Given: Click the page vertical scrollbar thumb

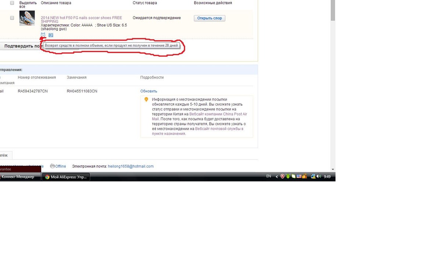Looking at the screenshot, I should pyautogui.click(x=333, y=10).
